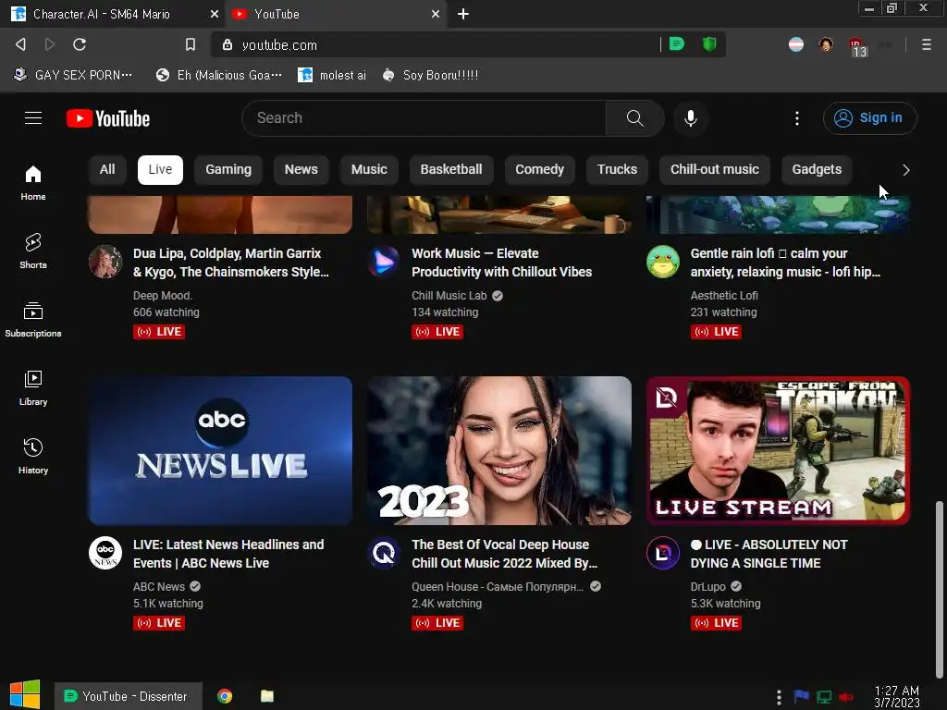Select the Music filter chip

(369, 170)
